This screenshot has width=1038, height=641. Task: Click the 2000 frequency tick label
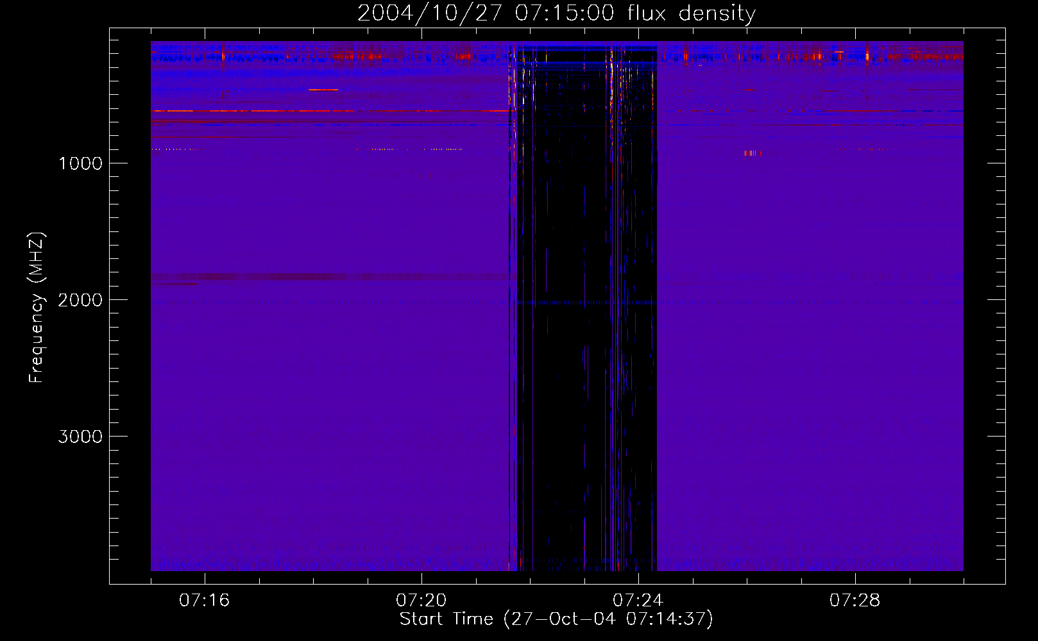81,300
